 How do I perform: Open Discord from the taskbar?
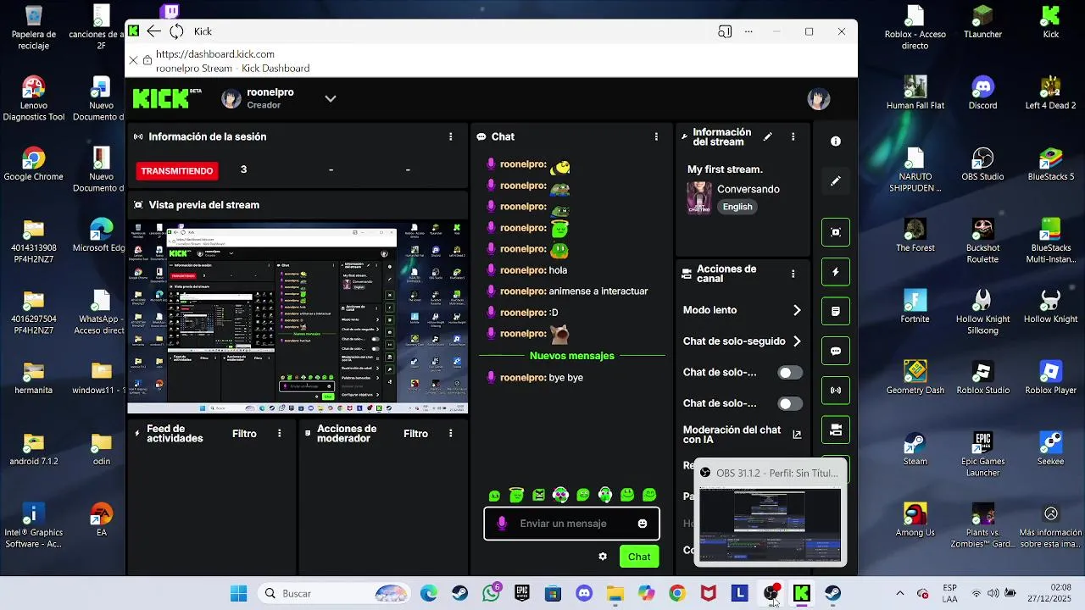tap(584, 593)
